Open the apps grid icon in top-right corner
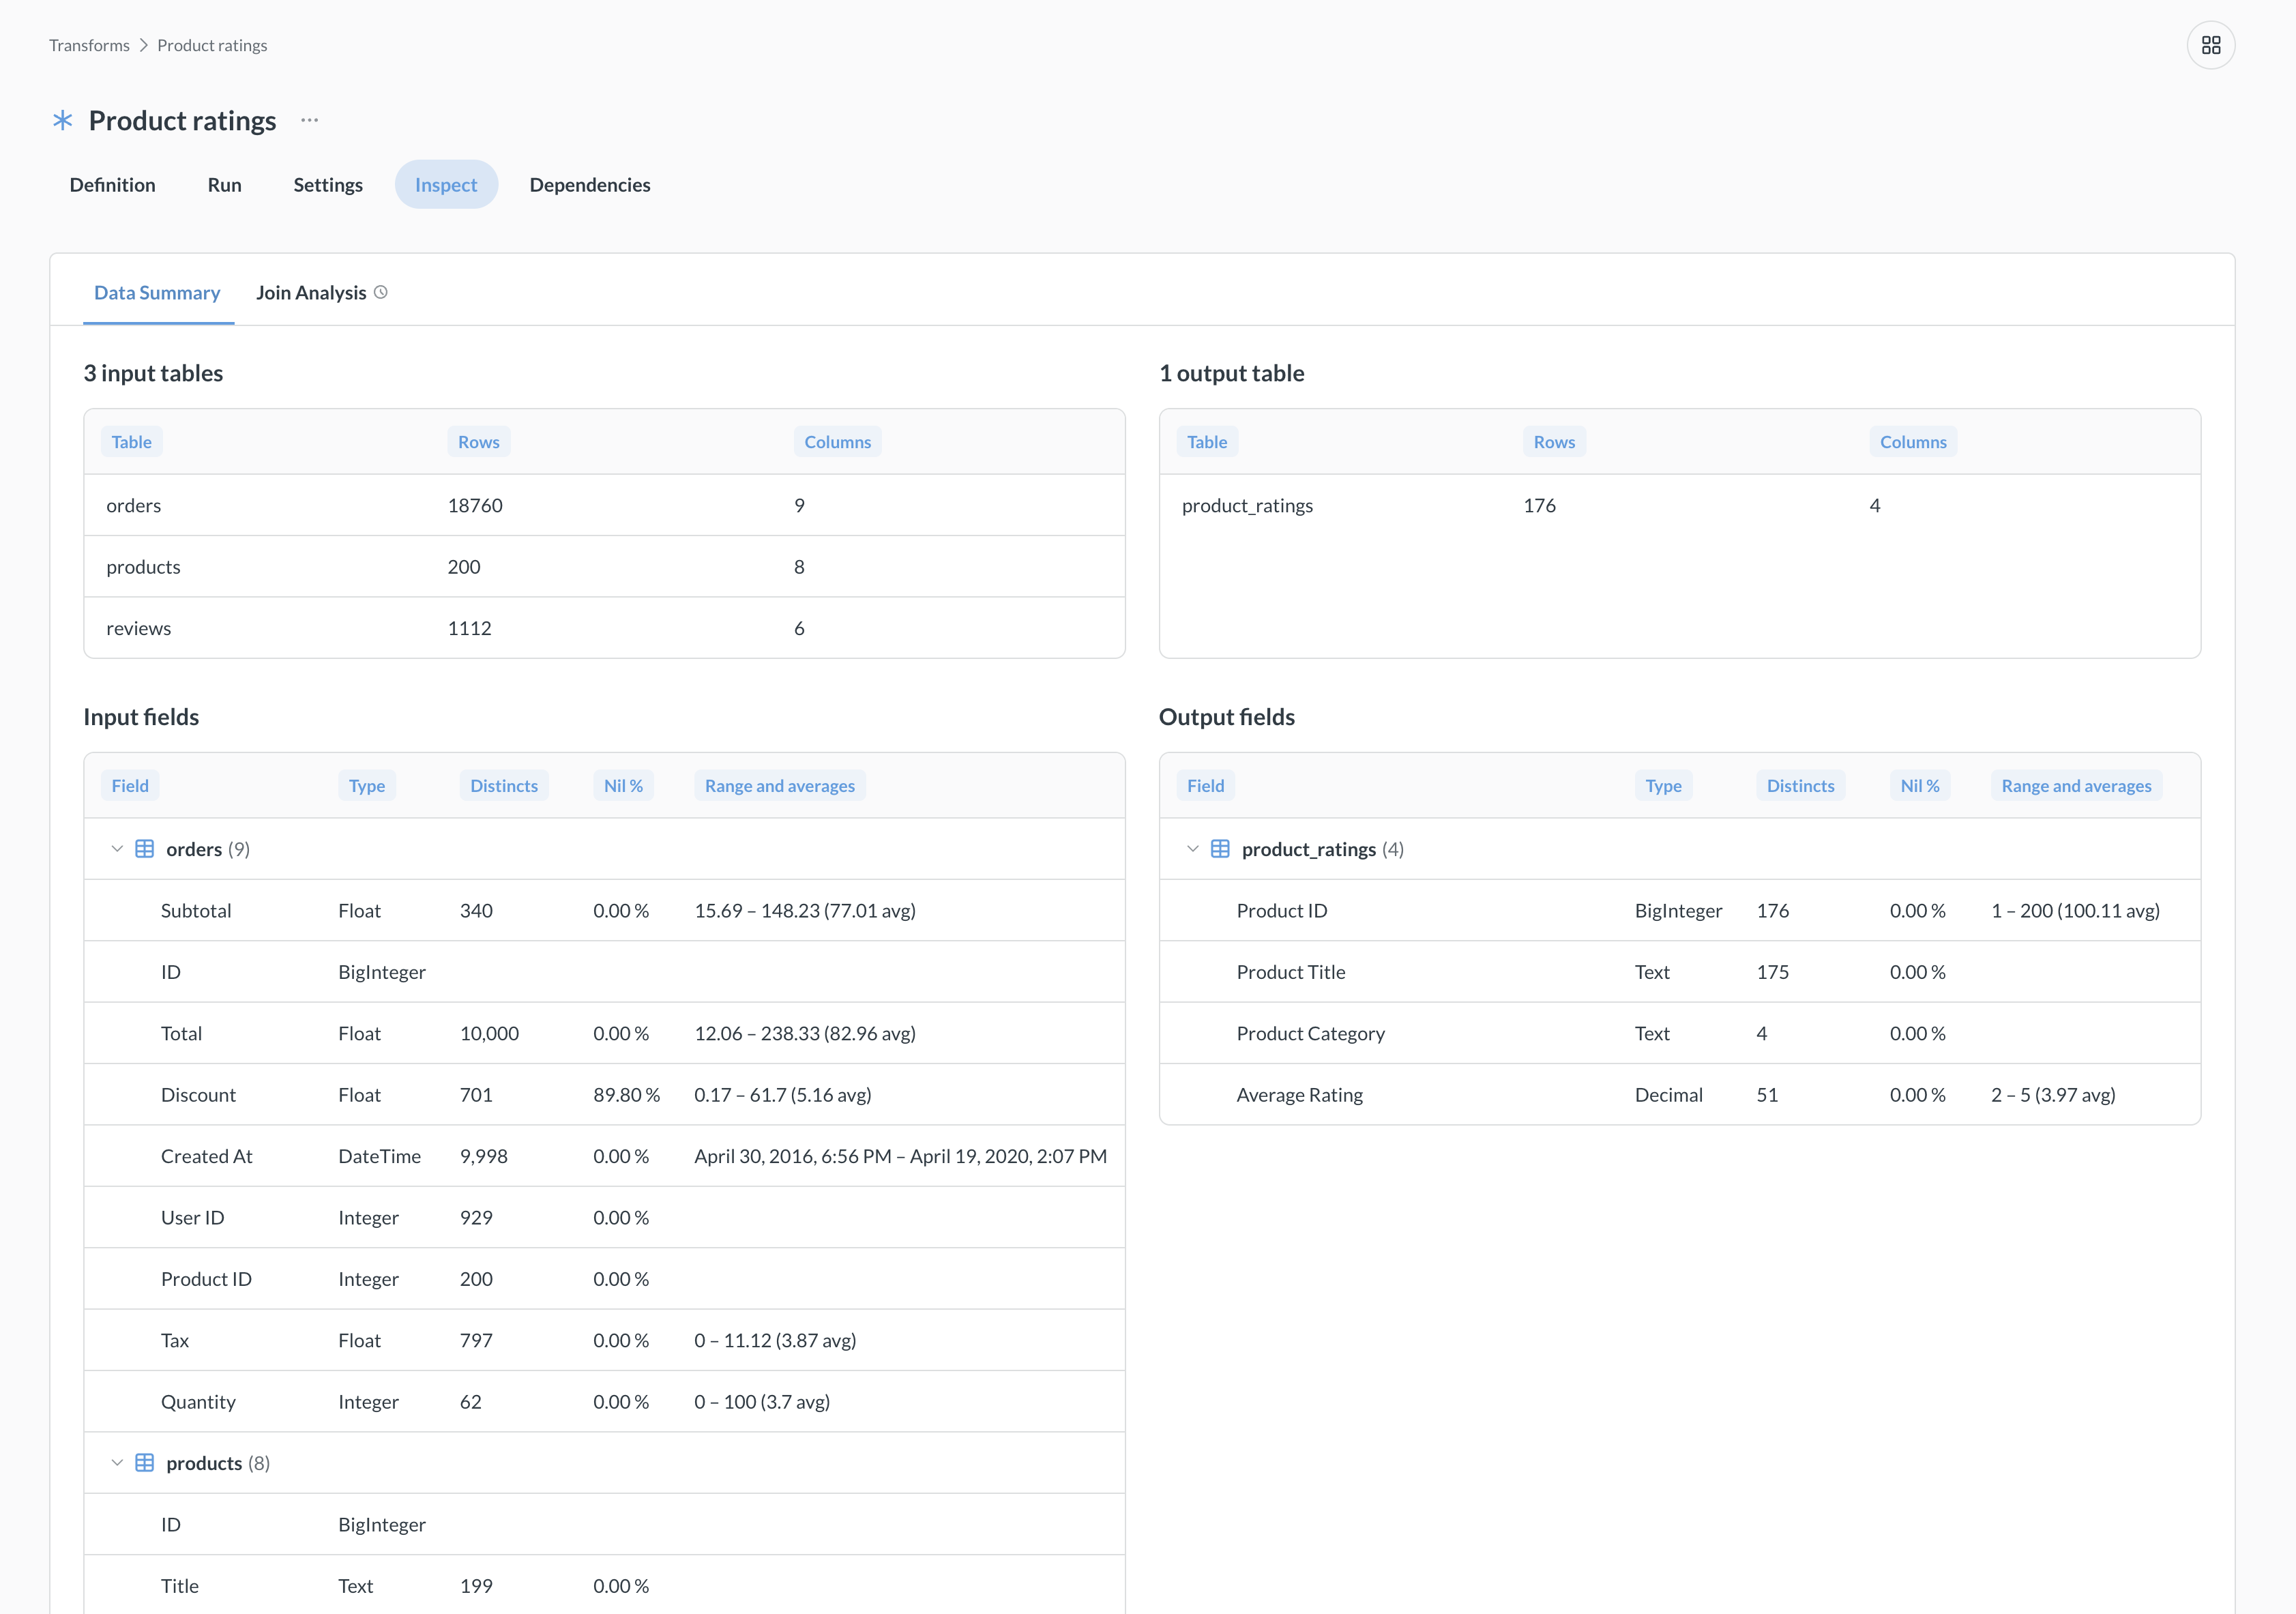 click(x=2211, y=45)
